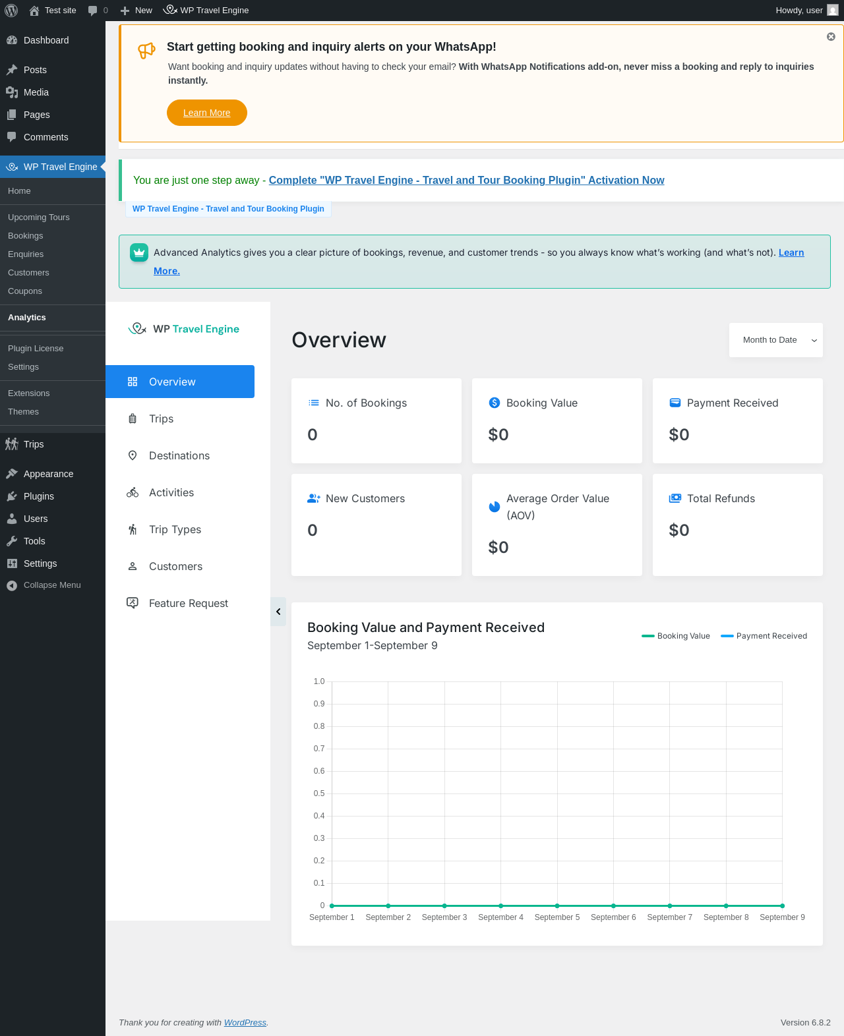Click the Payment Received card icon
This screenshot has height=1036, width=844.
click(x=675, y=403)
